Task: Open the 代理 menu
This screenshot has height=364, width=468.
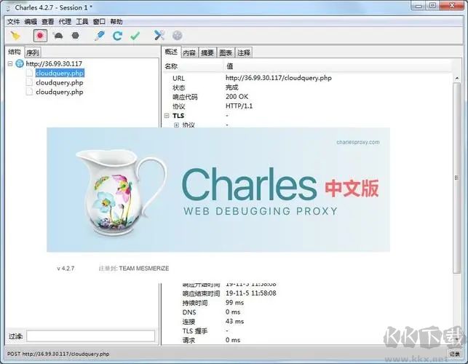Action: tap(65, 22)
